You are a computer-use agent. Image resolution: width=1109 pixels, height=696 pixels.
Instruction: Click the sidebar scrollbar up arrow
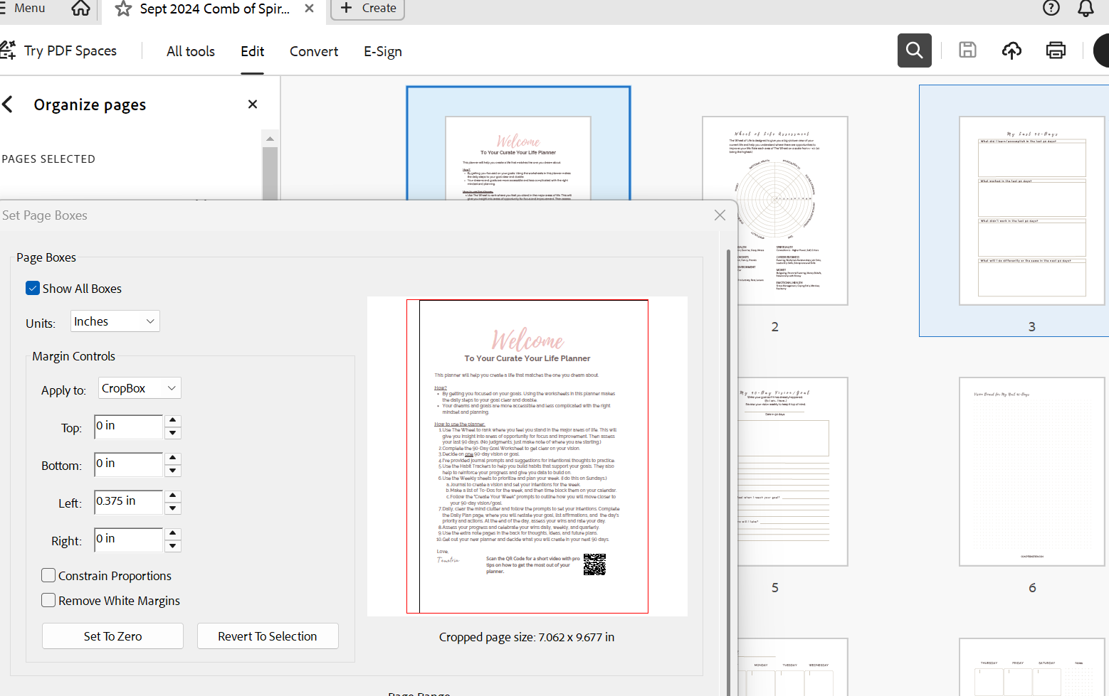[x=270, y=139]
